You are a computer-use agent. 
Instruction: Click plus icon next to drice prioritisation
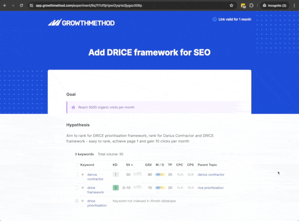[83, 201]
